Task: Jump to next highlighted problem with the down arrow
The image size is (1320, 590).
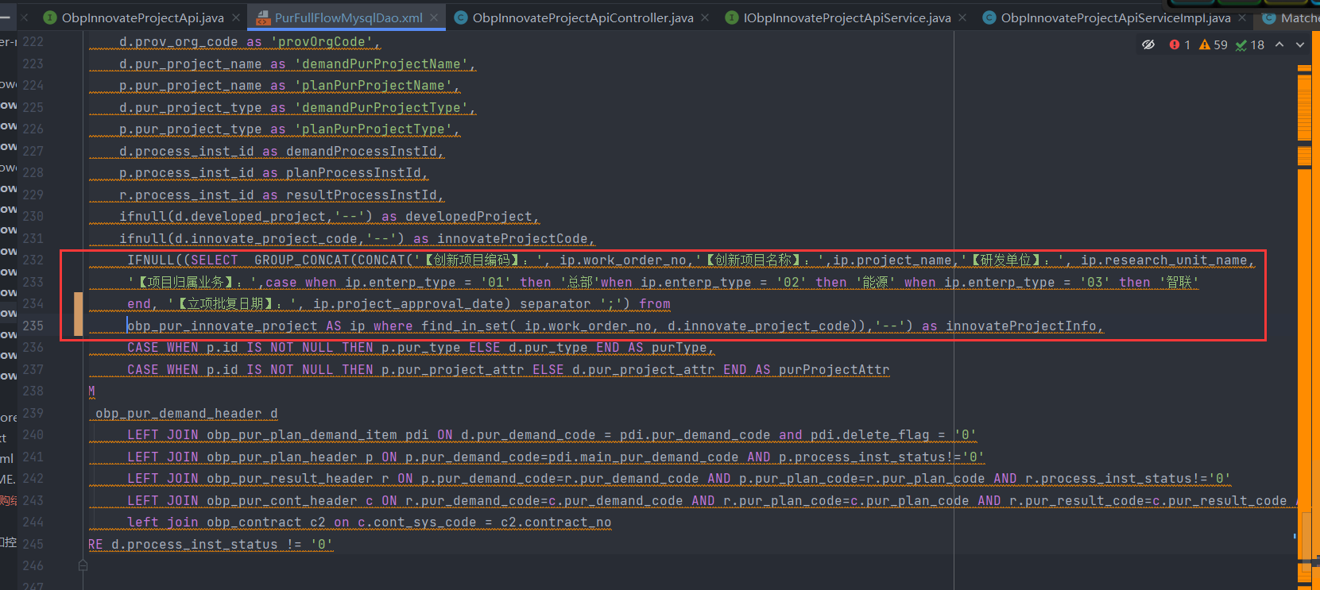Action: (x=1300, y=44)
